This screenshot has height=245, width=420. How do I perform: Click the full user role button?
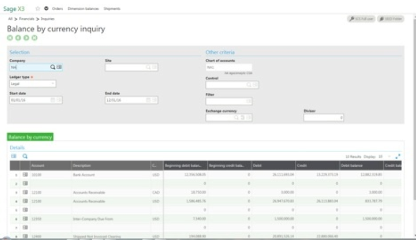tap(361, 19)
